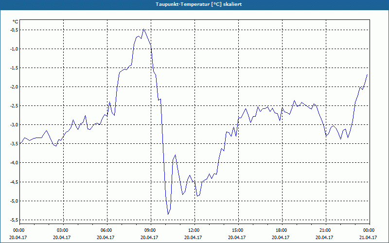Click the -4,5 y-axis label
Image resolution: width=389 pixels, height=243 pixels.
pos(14,182)
